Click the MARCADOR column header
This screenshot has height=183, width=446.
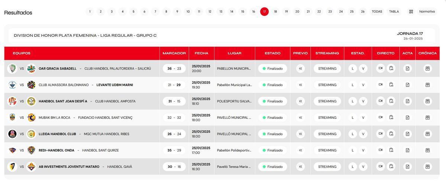(x=174, y=53)
